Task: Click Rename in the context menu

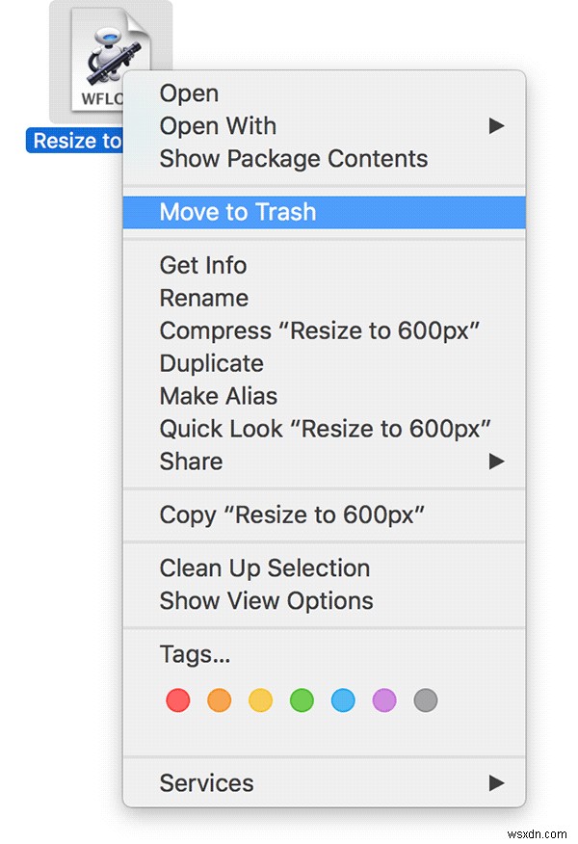Action: (204, 298)
